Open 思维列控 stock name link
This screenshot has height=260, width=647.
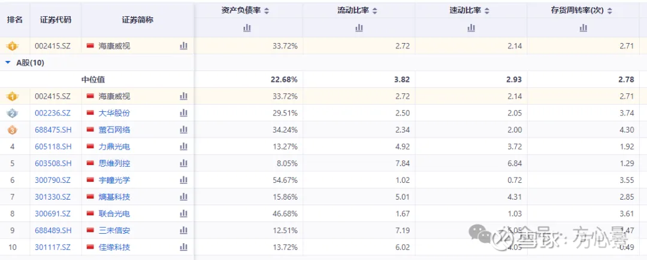(114, 163)
